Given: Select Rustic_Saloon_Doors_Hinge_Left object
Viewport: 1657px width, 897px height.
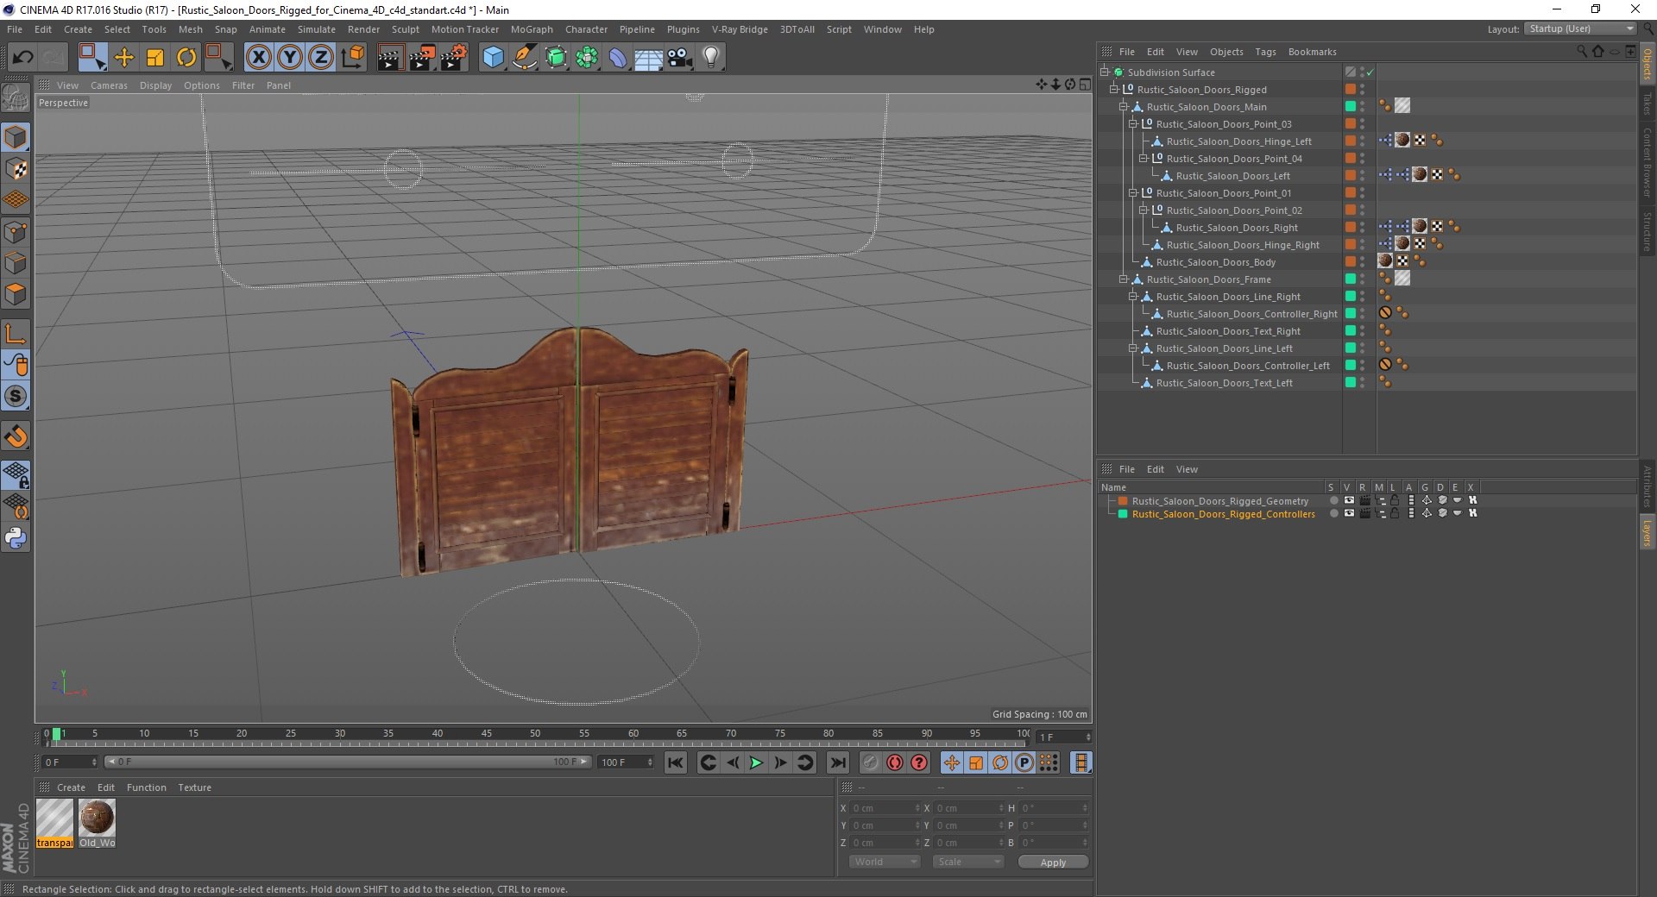Looking at the screenshot, I should click(1238, 141).
